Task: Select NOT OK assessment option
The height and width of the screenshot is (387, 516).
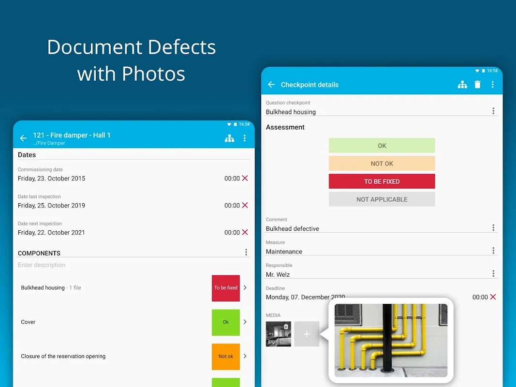Action: [382, 164]
